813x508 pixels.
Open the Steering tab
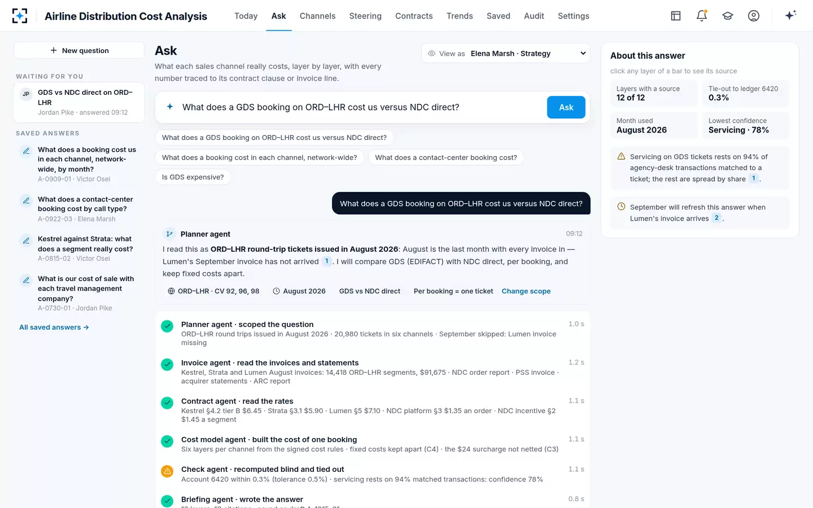pos(365,16)
